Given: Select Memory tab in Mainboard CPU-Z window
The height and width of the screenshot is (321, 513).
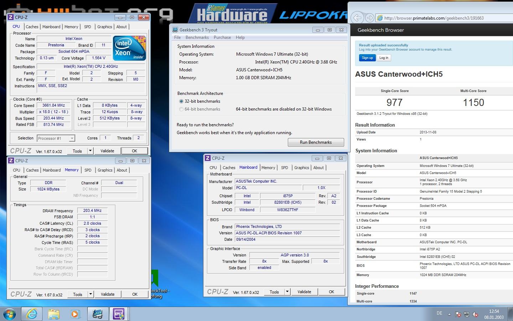Looking at the screenshot, I should pos(268,168).
